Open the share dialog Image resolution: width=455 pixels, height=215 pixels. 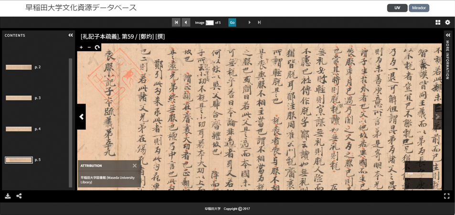click(x=19, y=196)
